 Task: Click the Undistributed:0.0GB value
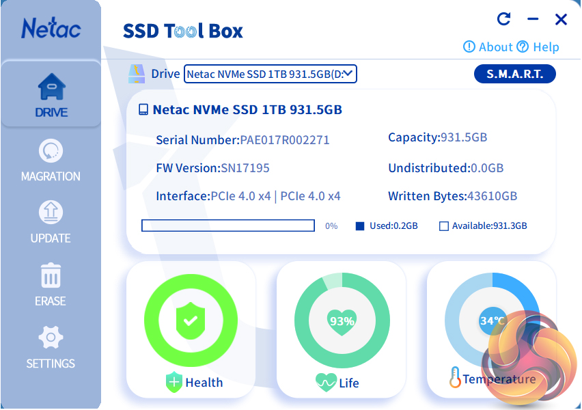point(446,168)
